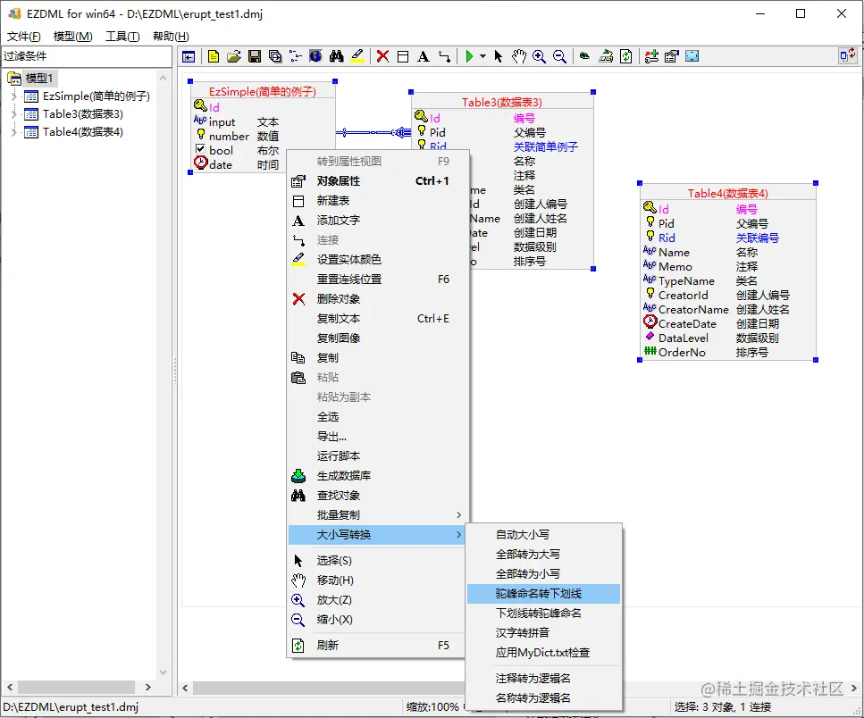The width and height of the screenshot is (864, 718).
Task: Select 全部转为小写 in the submenu
Action: pos(543,573)
